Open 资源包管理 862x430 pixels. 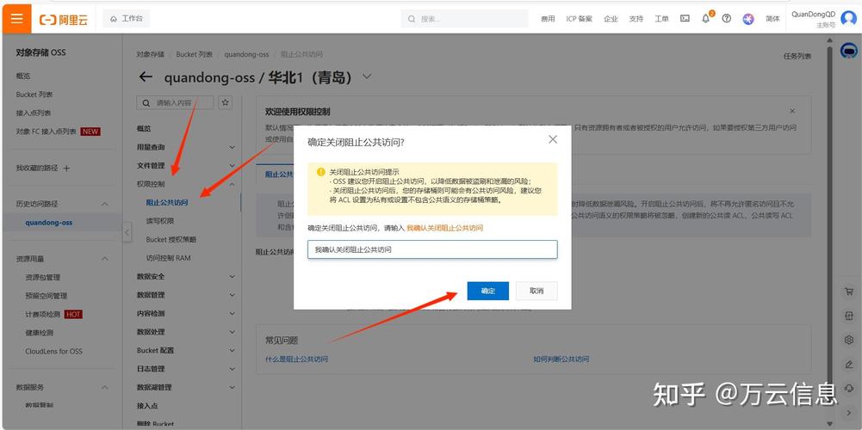coord(43,277)
